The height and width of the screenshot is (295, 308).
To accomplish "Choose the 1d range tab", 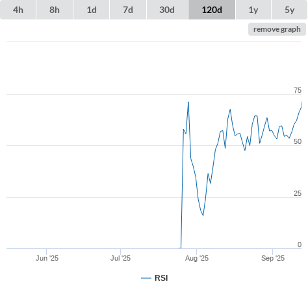I will tap(92, 10).
